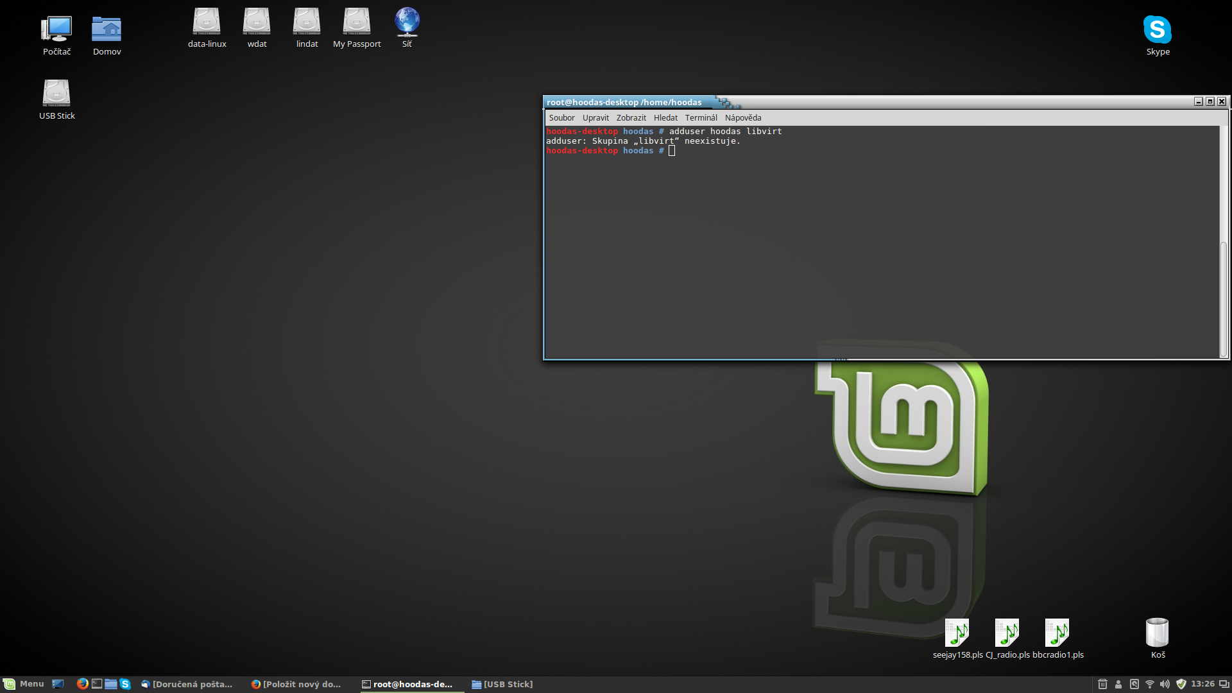
Task: Open the Wi-Fi network applet
Action: coord(1150,684)
